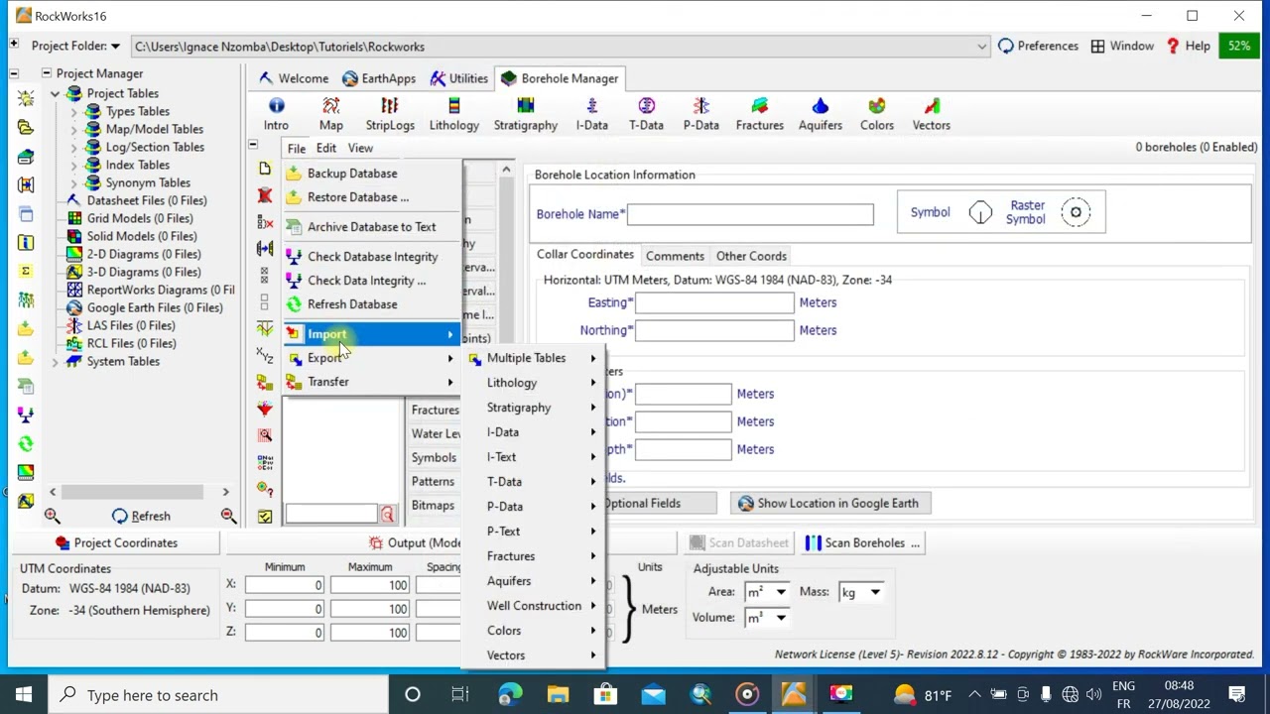Image resolution: width=1270 pixels, height=714 pixels.
Task: Open the Help menu button
Action: pyautogui.click(x=1189, y=46)
